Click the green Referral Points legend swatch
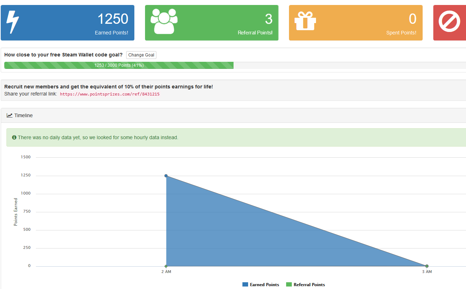 [x=289, y=285]
